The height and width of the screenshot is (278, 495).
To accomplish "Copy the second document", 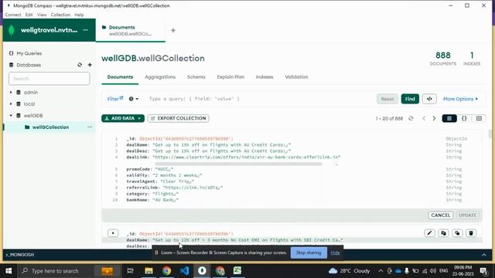I will click(443, 233).
